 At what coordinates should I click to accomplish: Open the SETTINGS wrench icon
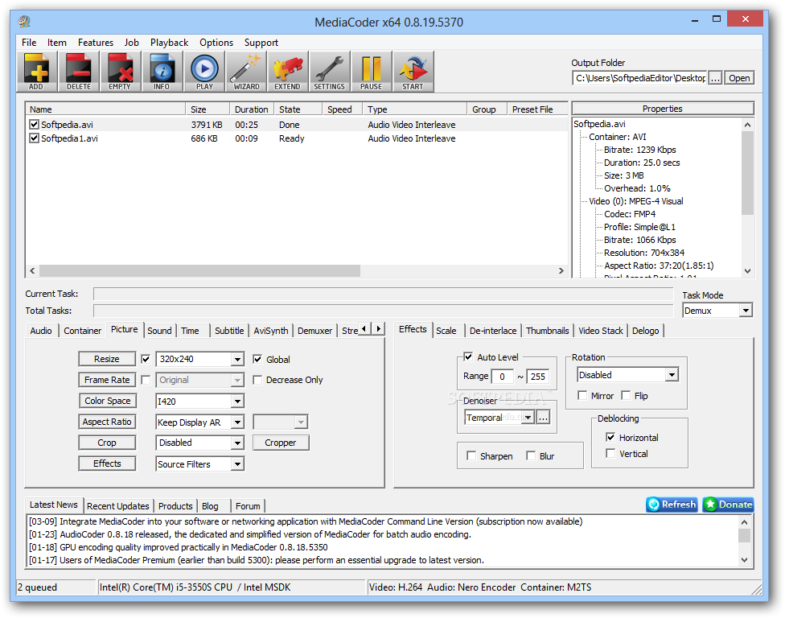tap(330, 71)
